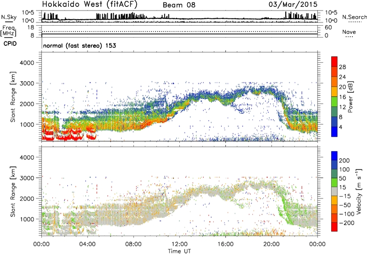Click the 2000 tick of the power panel
This screenshot has width=367, height=254.
click(x=27, y=104)
